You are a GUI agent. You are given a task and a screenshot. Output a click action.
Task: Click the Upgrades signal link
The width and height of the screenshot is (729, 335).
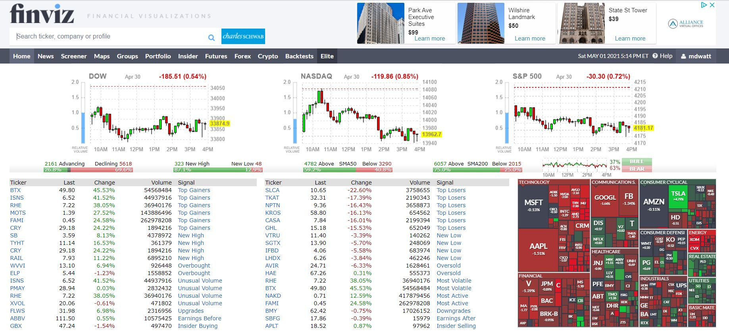click(191, 311)
